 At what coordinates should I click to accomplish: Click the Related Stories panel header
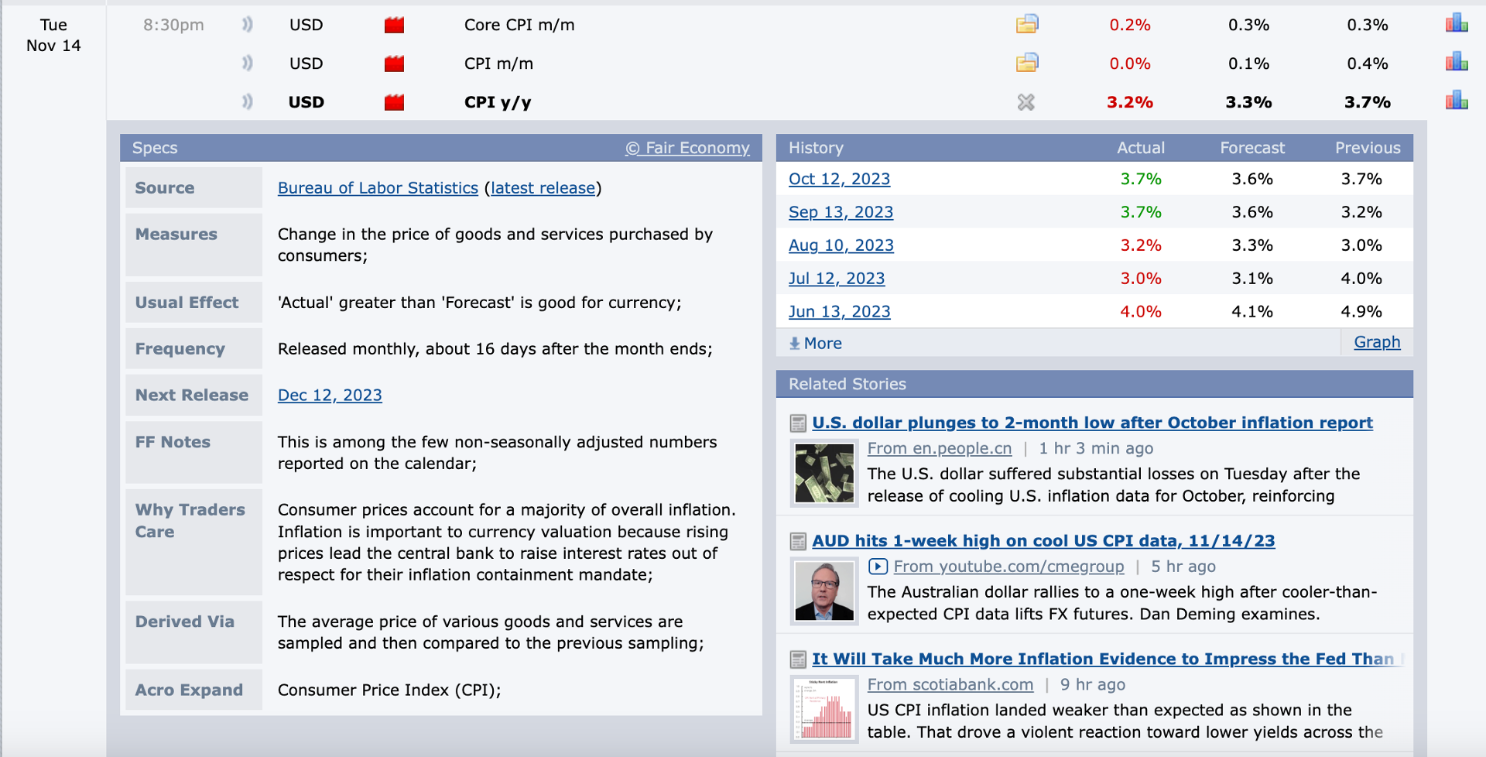[x=1094, y=384]
